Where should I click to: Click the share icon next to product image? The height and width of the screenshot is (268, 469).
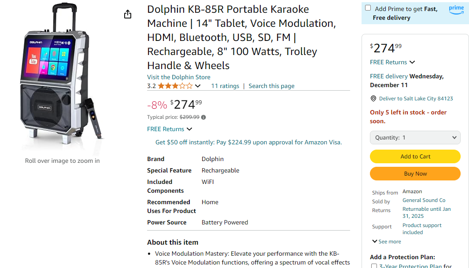tap(128, 15)
